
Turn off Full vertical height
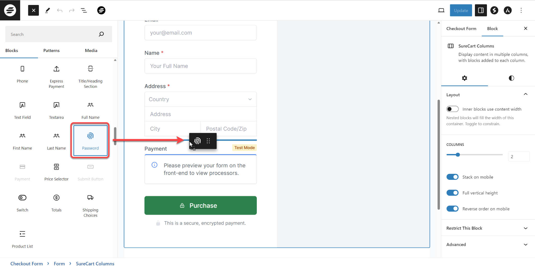[452, 193]
